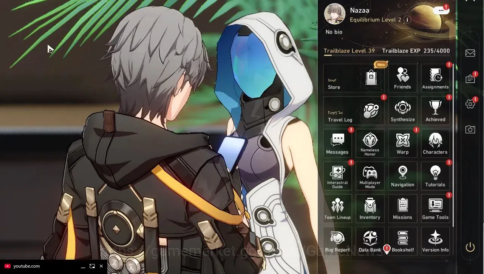Open the Travel Log tile
The width and height of the screenshot is (484, 274).
pyautogui.click(x=354, y=111)
